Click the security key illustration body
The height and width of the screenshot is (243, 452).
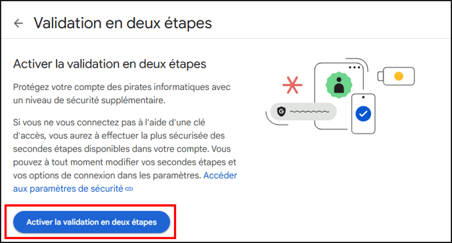399,76
